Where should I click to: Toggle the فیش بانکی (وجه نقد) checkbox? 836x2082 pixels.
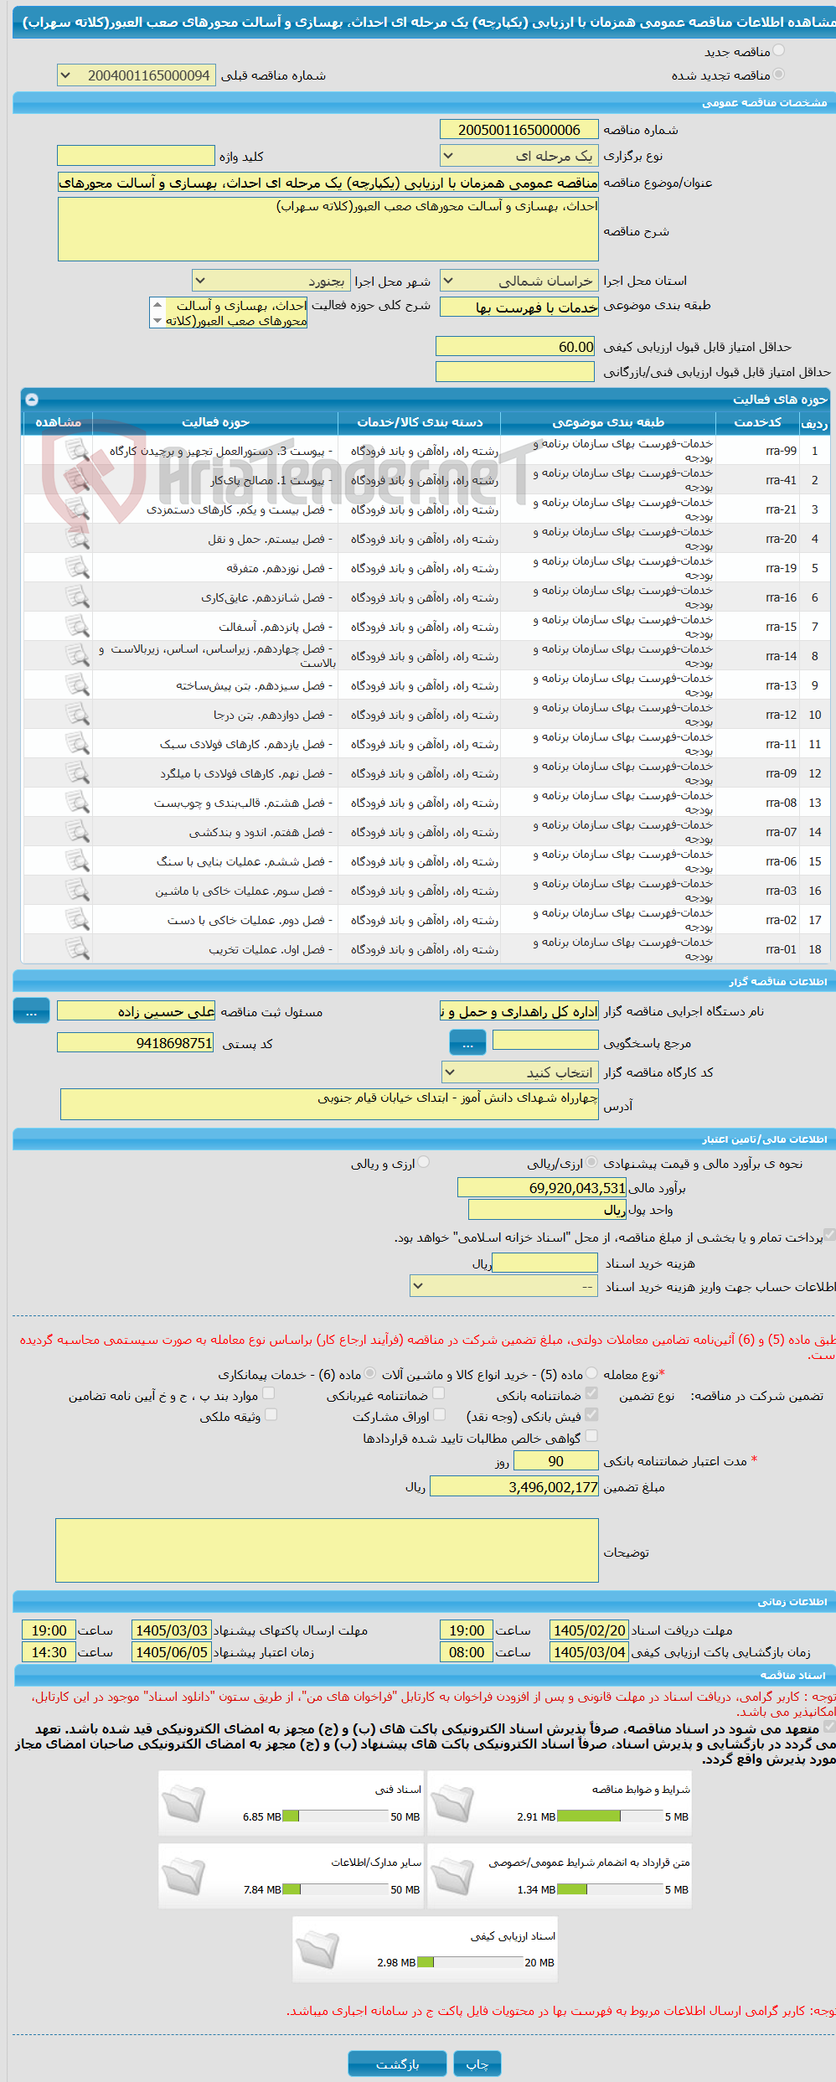[x=591, y=1414]
